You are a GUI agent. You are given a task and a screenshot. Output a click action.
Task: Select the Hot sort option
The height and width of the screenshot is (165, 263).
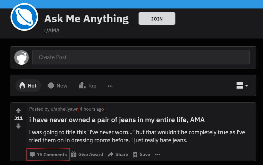[28, 85]
